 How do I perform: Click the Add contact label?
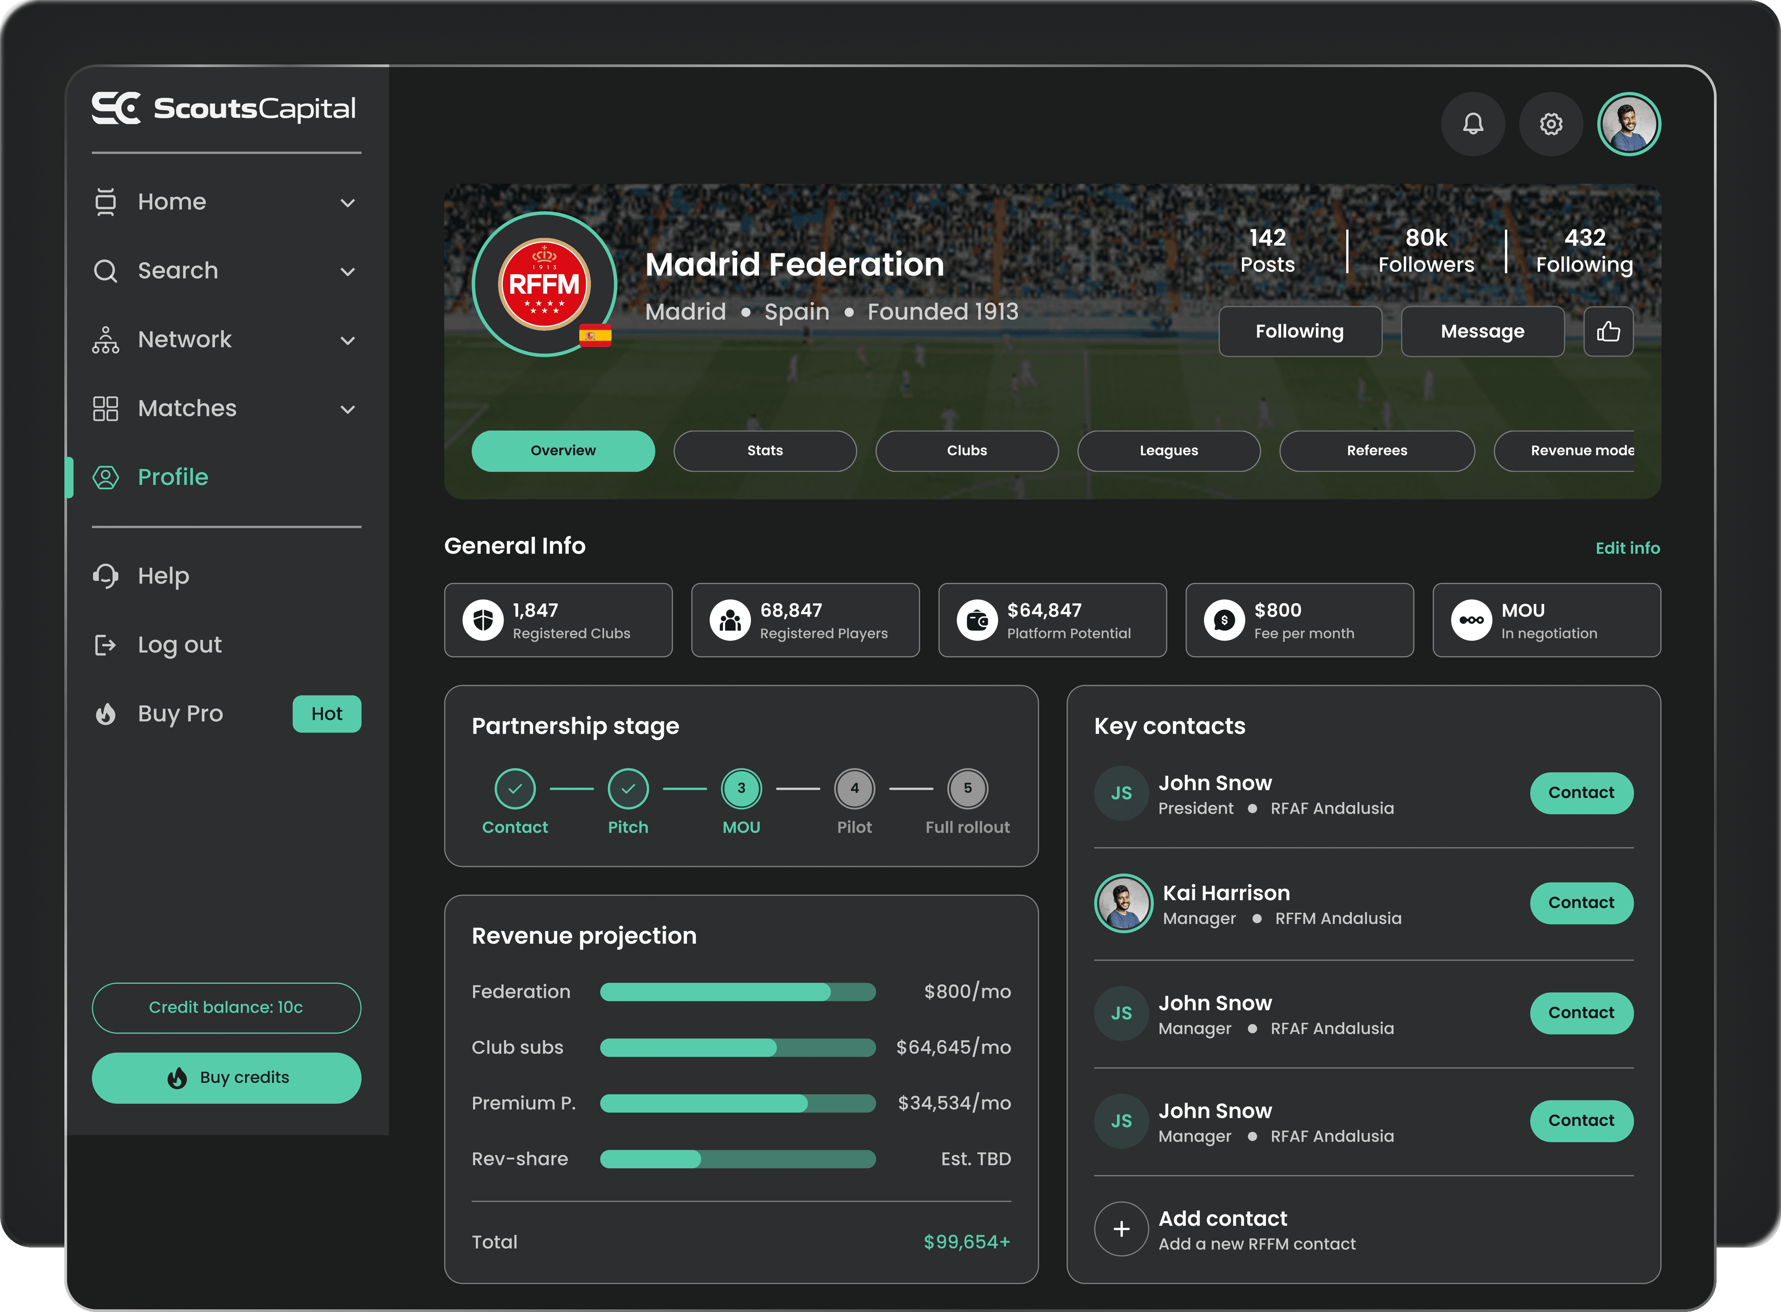(1223, 1218)
